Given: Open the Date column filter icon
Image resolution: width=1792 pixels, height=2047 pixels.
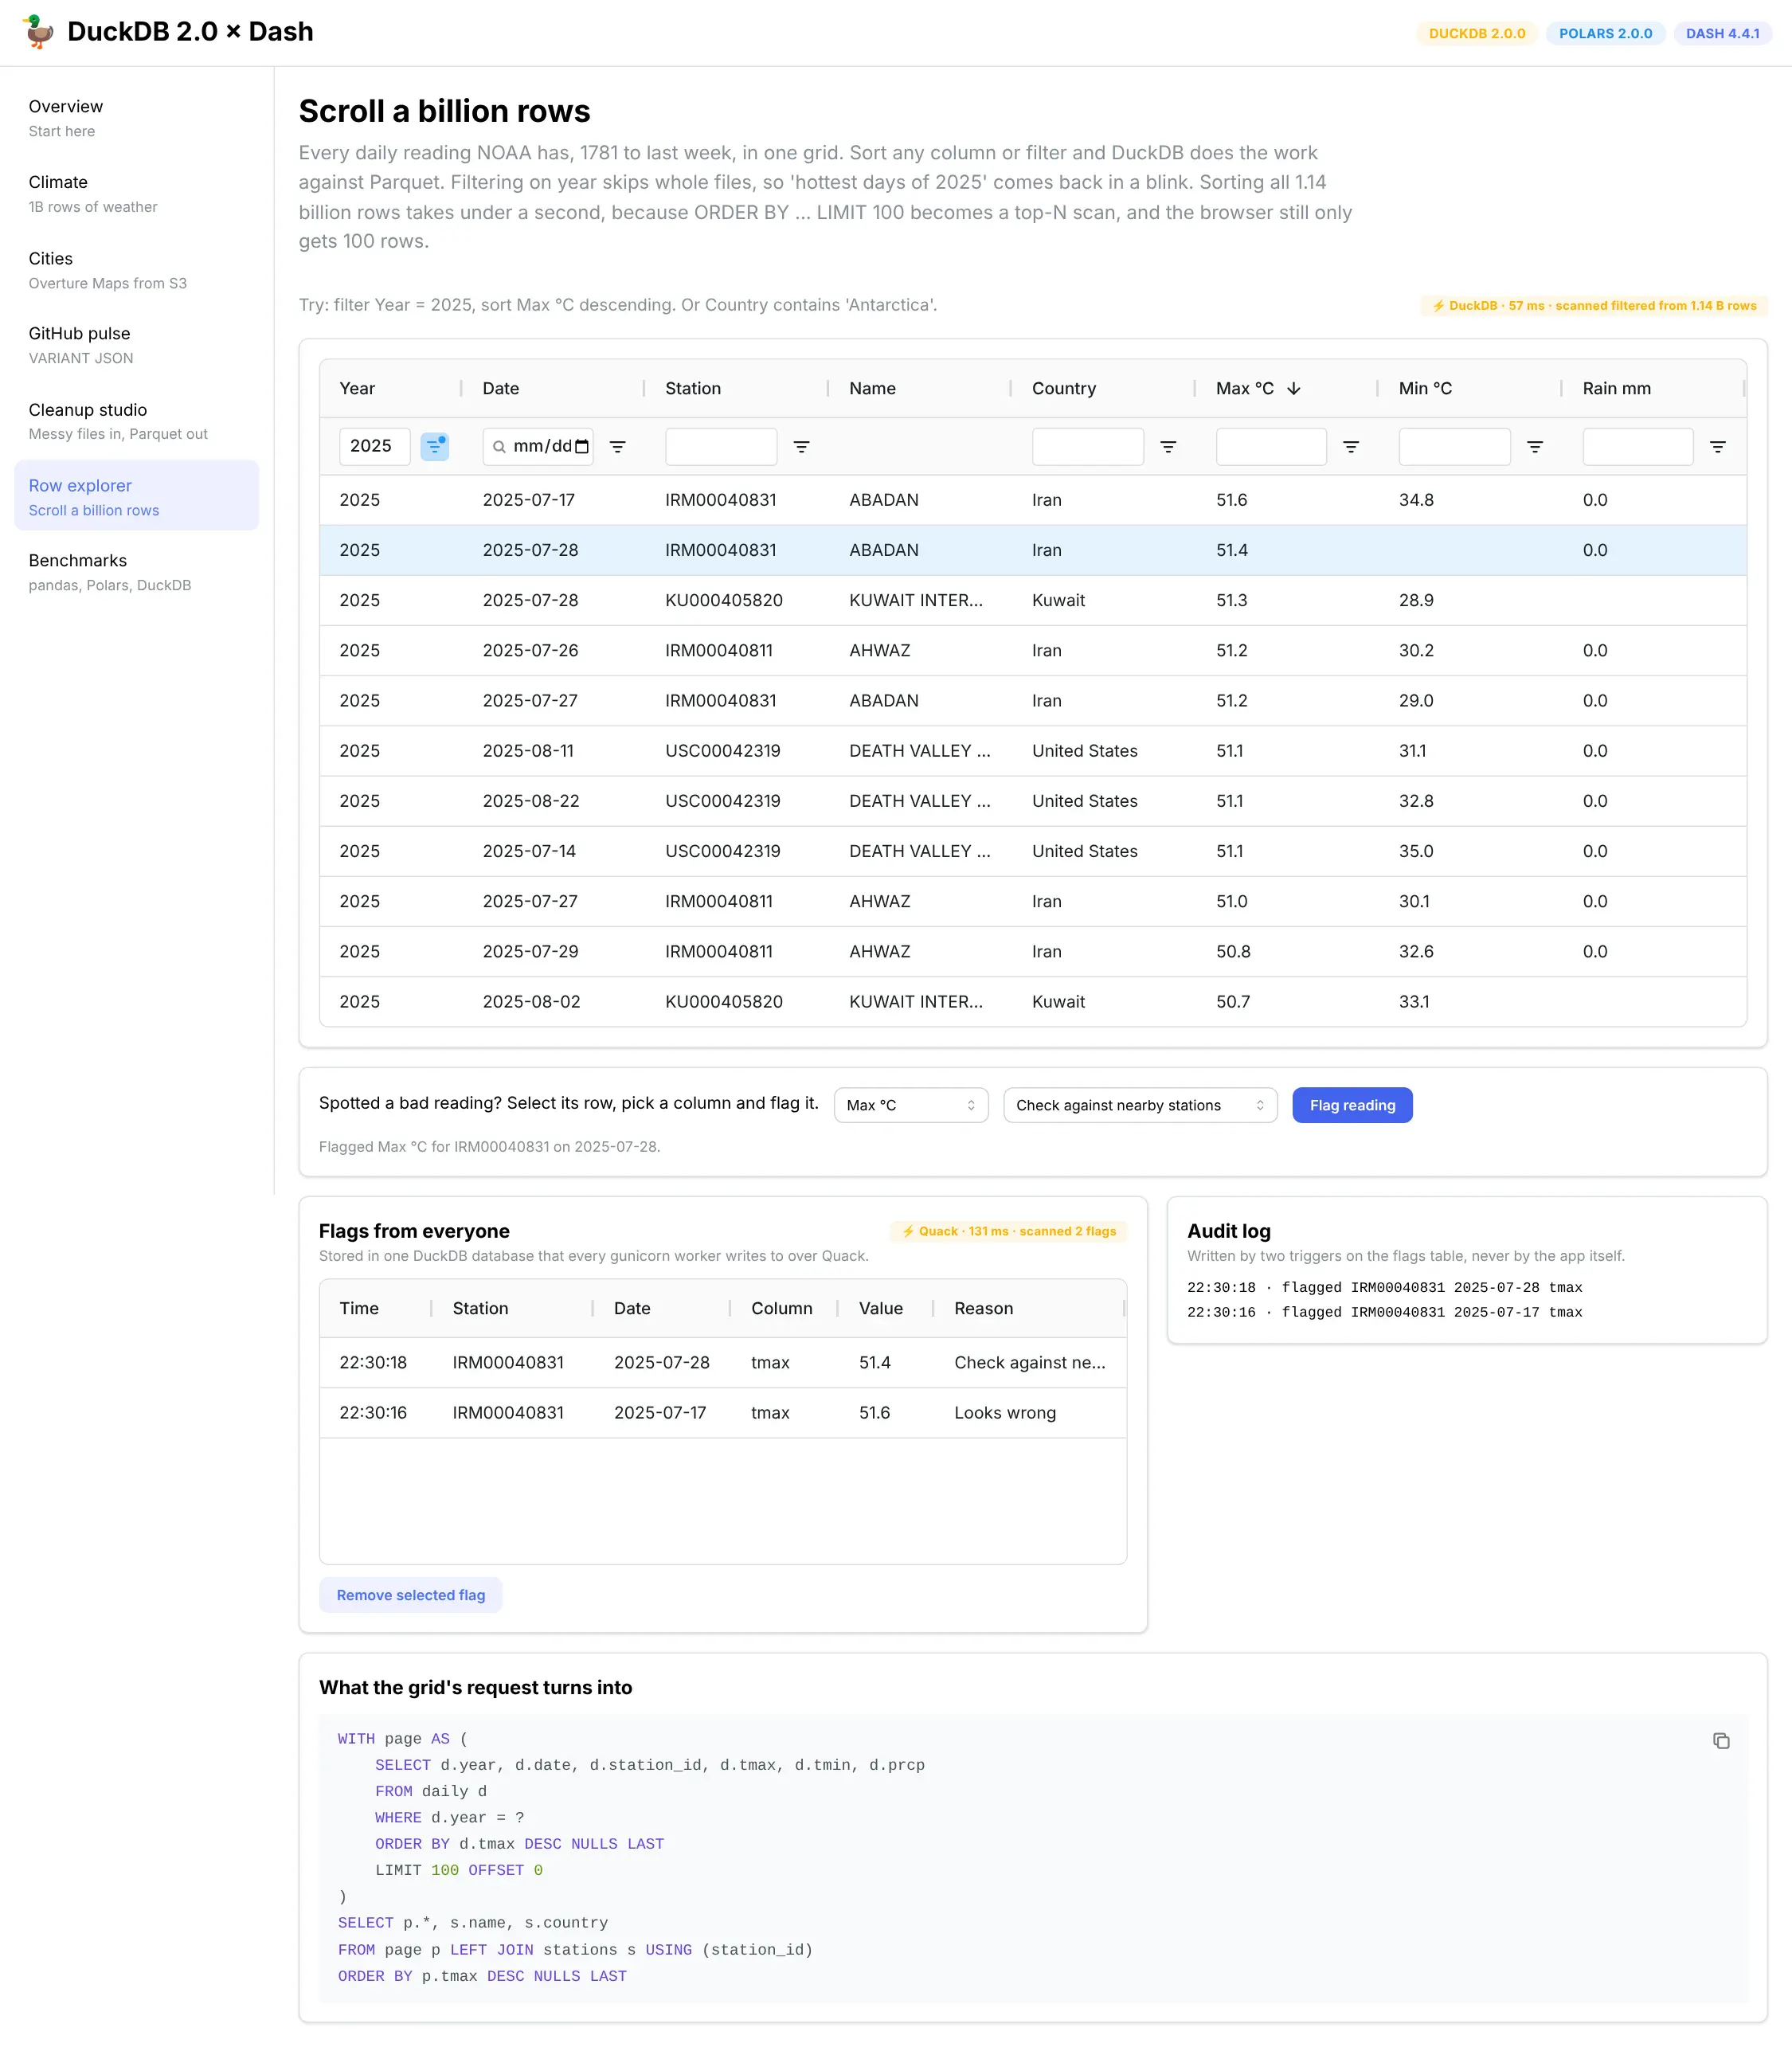Looking at the screenshot, I should point(618,447).
